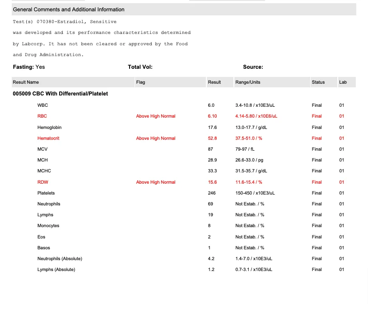
Task: Click the Neutrophils (Absolute) value 4.2
Action: [x=211, y=258]
